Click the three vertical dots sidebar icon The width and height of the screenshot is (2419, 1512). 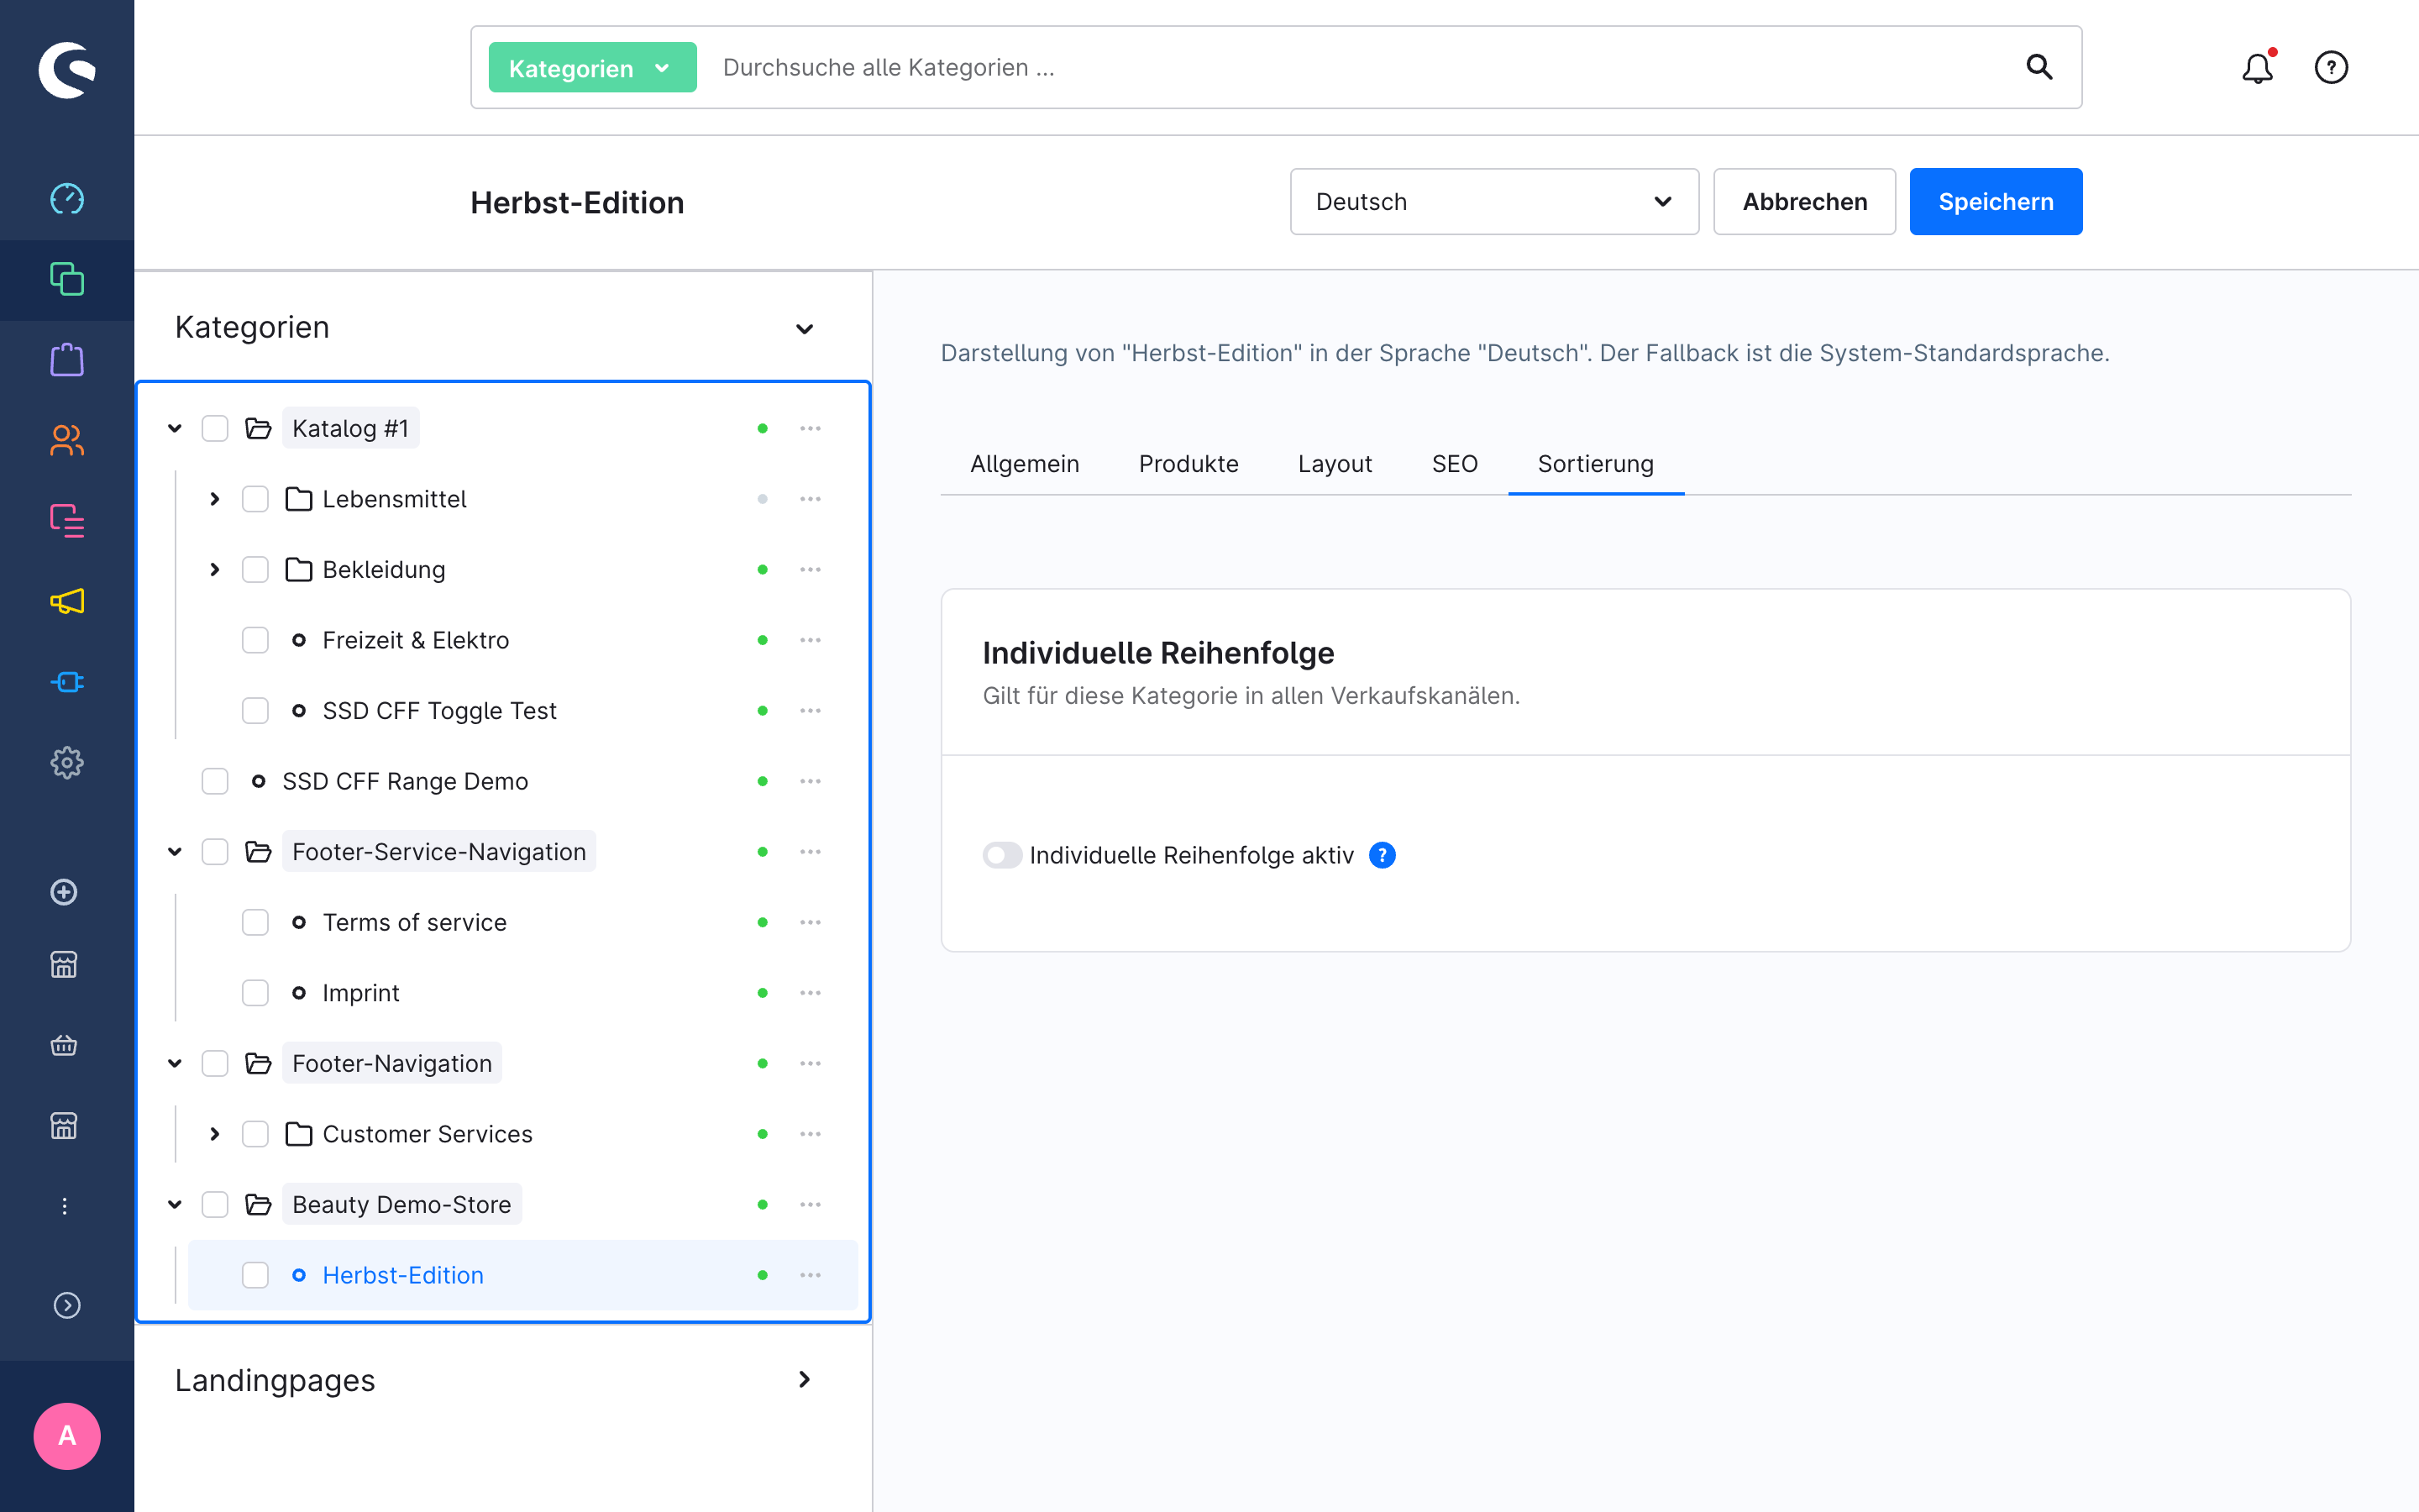[64, 1206]
